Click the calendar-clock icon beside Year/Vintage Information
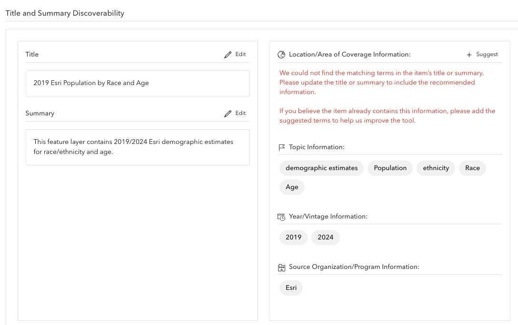This screenshot has width=518, height=325. coord(281,217)
